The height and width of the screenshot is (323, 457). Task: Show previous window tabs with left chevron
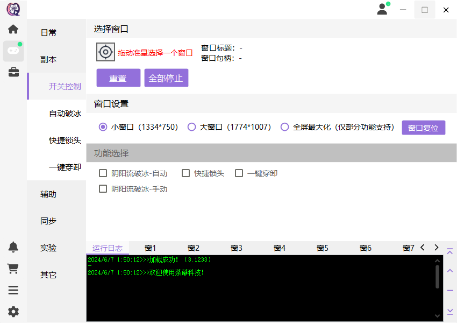click(x=422, y=248)
